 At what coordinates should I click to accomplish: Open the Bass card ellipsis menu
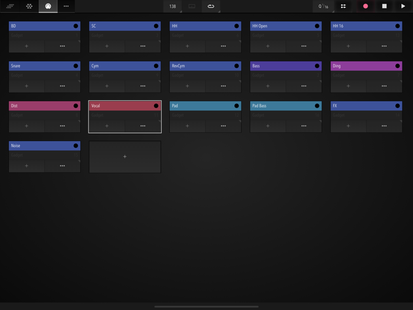click(x=304, y=86)
